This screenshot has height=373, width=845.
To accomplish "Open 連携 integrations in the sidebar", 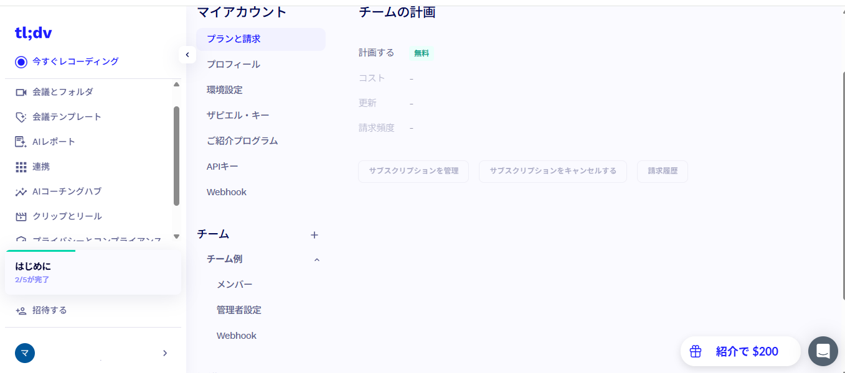I will click(x=41, y=167).
